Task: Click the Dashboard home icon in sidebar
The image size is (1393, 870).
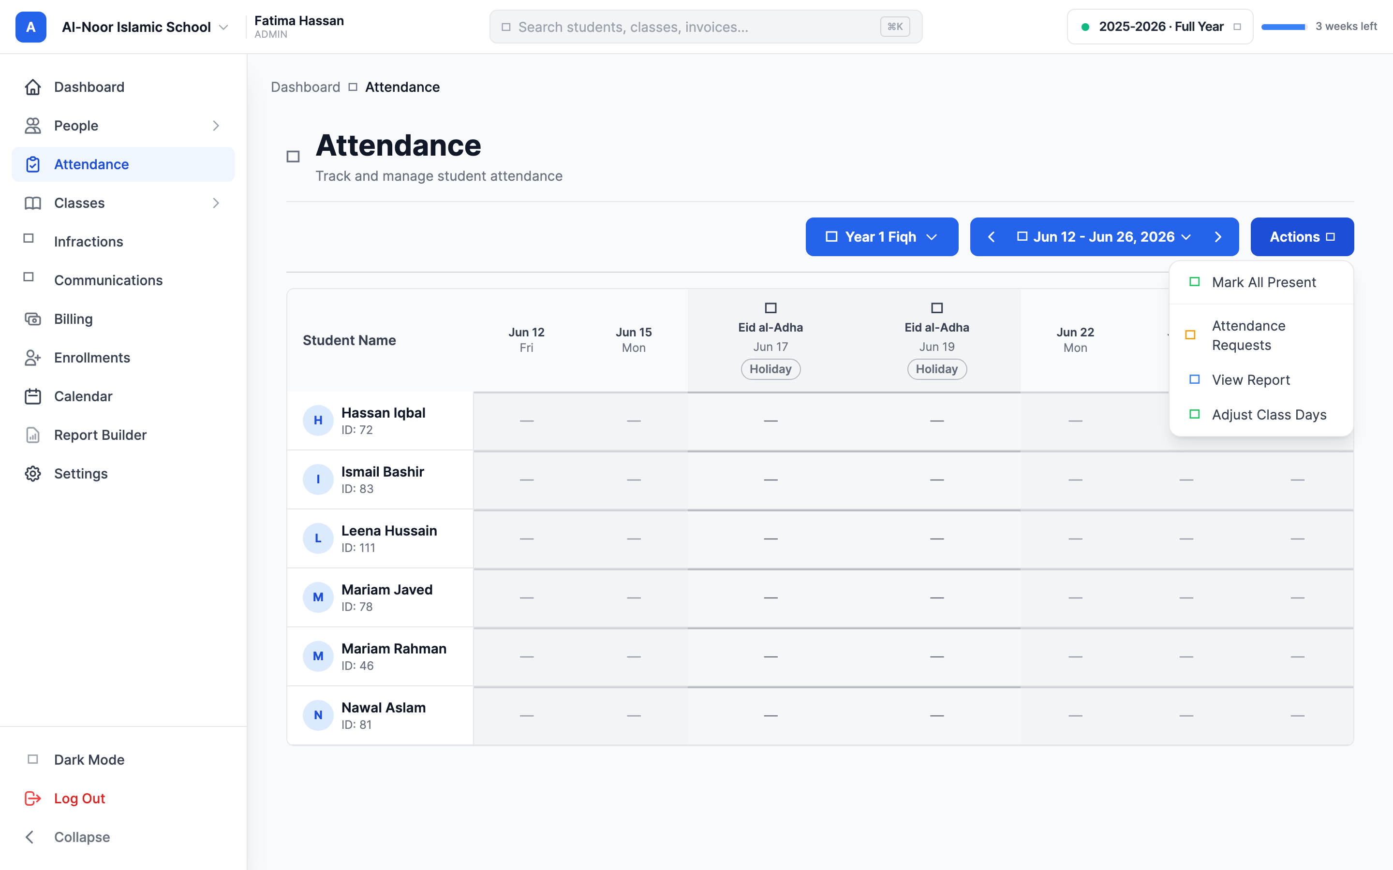Action: pos(33,87)
